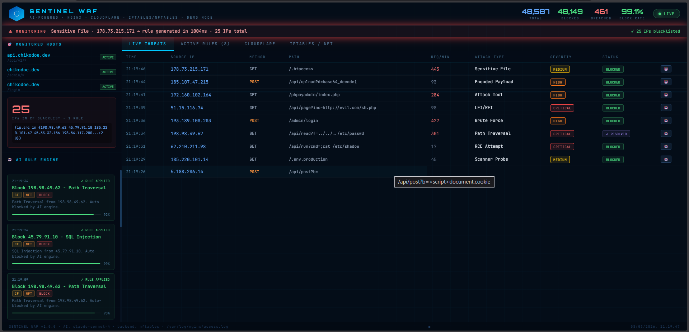689x332 pixels.
Task: Click the RESOLVED status on the Path Traversal row
Action: click(616, 134)
